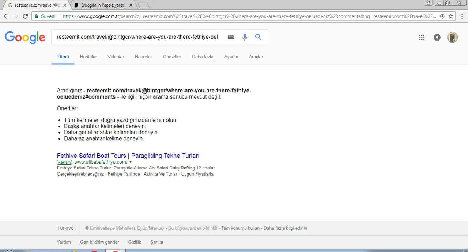The image size is (468, 252).
Task: Click the Güvenli secure label
Action: click(x=48, y=16)
